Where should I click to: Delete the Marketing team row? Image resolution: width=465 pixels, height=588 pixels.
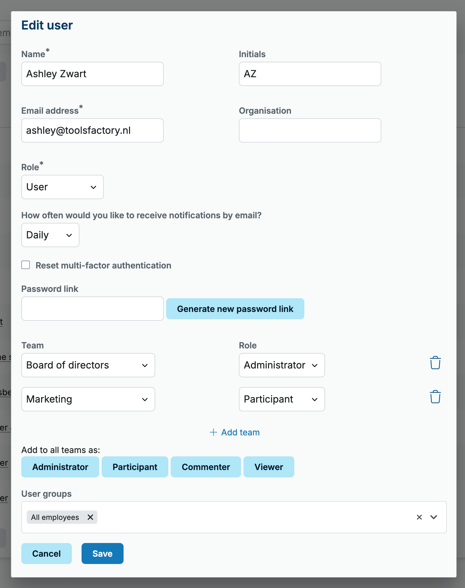click(435, 397)
